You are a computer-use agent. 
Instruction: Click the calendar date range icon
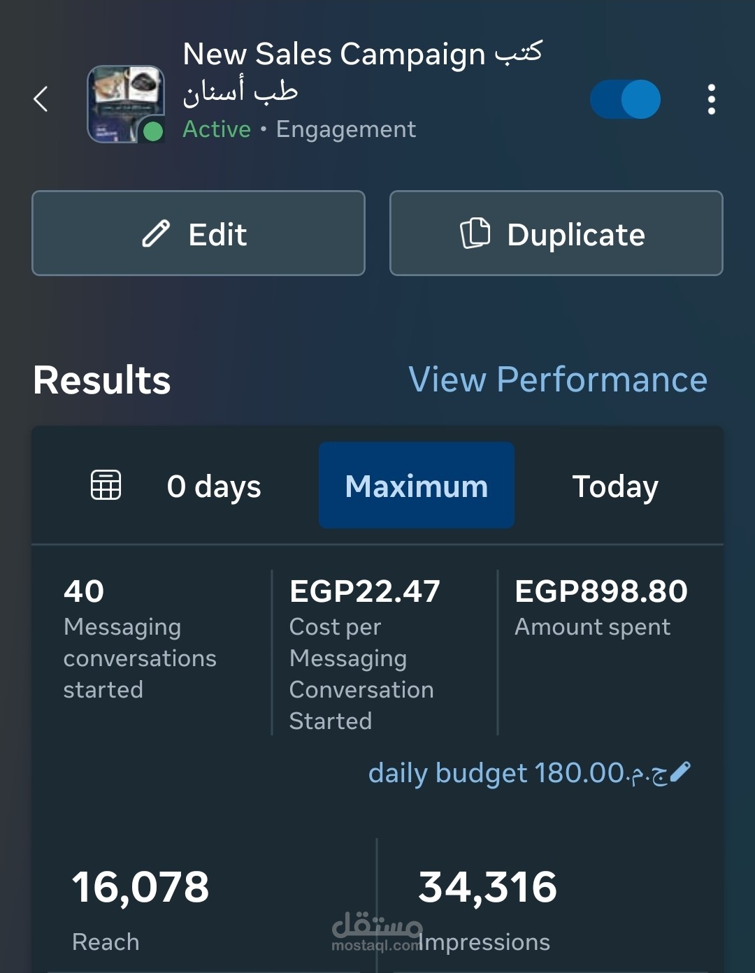(x=106, y=485)
